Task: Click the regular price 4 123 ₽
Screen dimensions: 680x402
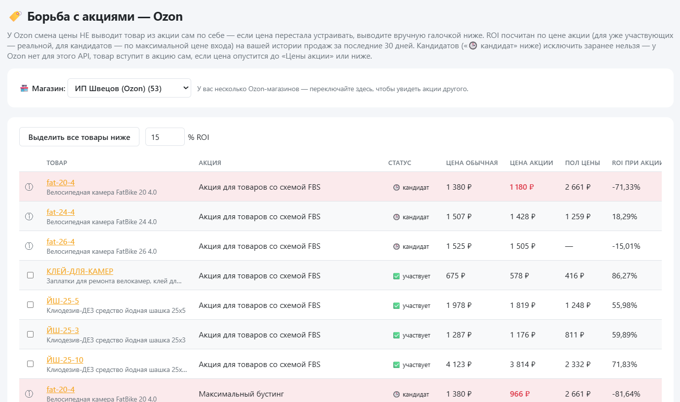Action: point(459,365)
